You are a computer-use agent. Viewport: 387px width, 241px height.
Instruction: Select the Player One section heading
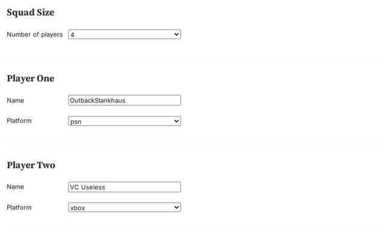click(x=30, y=78)
